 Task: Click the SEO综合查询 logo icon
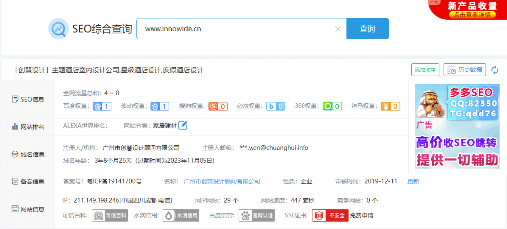(58, 29)
